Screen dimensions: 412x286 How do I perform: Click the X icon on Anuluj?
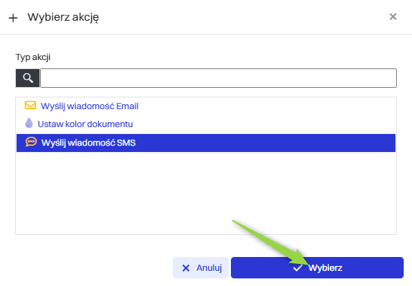click(186, 268)
